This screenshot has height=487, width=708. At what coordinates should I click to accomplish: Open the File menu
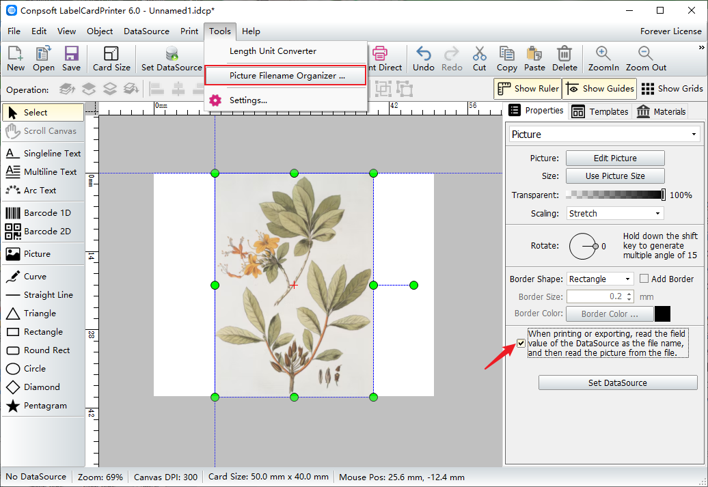14,31
